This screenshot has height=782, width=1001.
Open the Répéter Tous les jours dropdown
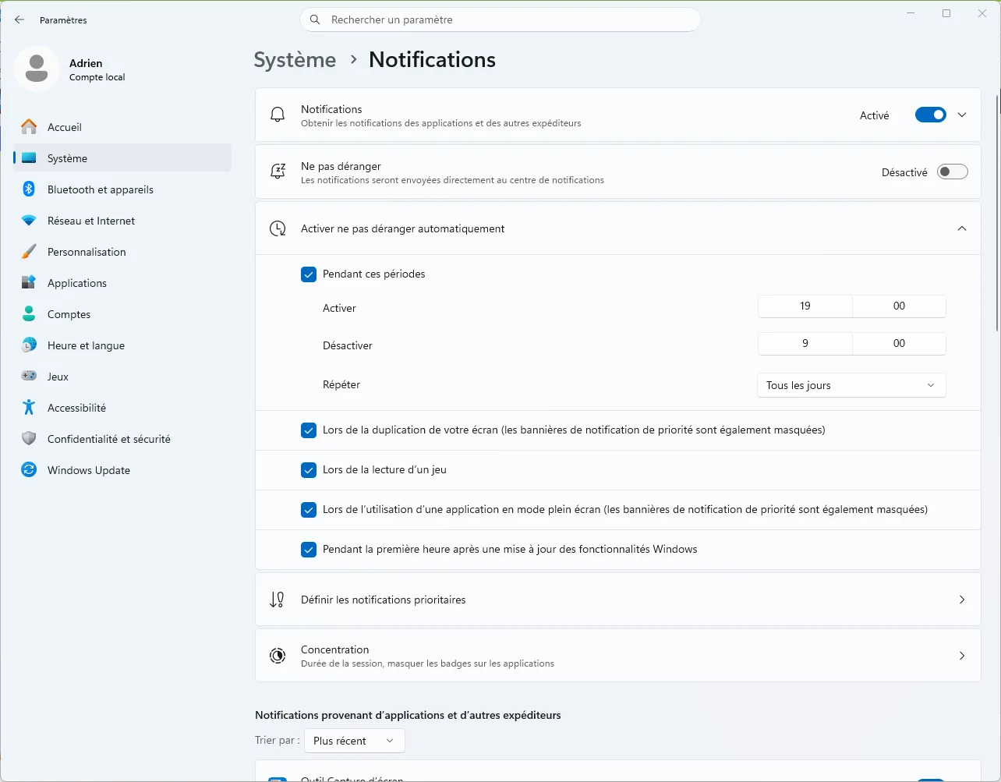pos(851,385)
